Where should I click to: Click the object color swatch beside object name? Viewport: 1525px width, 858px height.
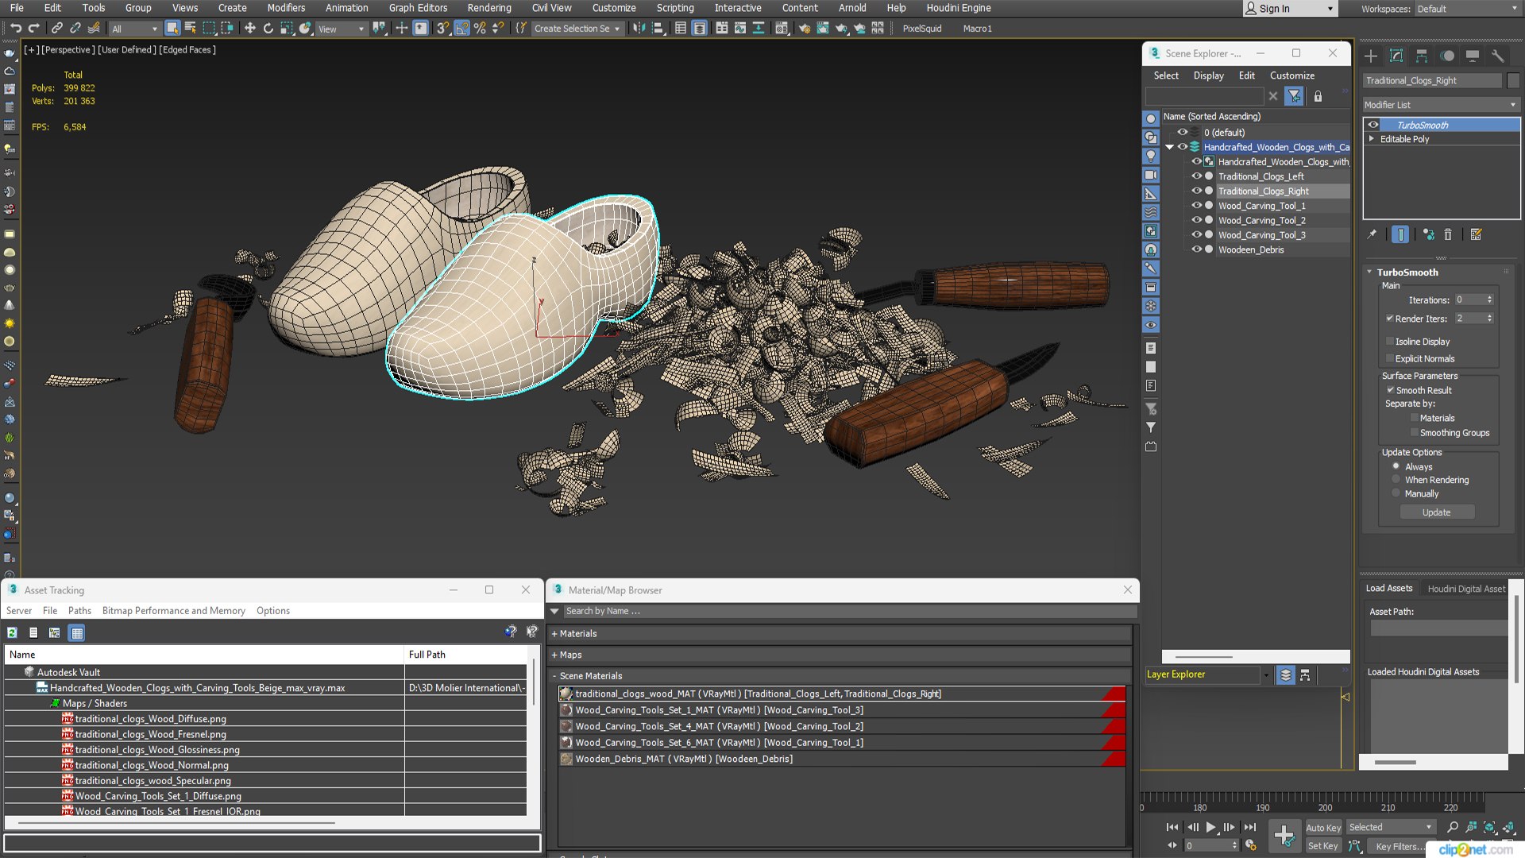click(x=1513, y=81)
